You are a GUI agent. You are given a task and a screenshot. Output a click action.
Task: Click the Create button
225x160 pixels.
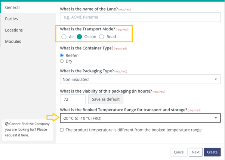[x=212, y=152]
